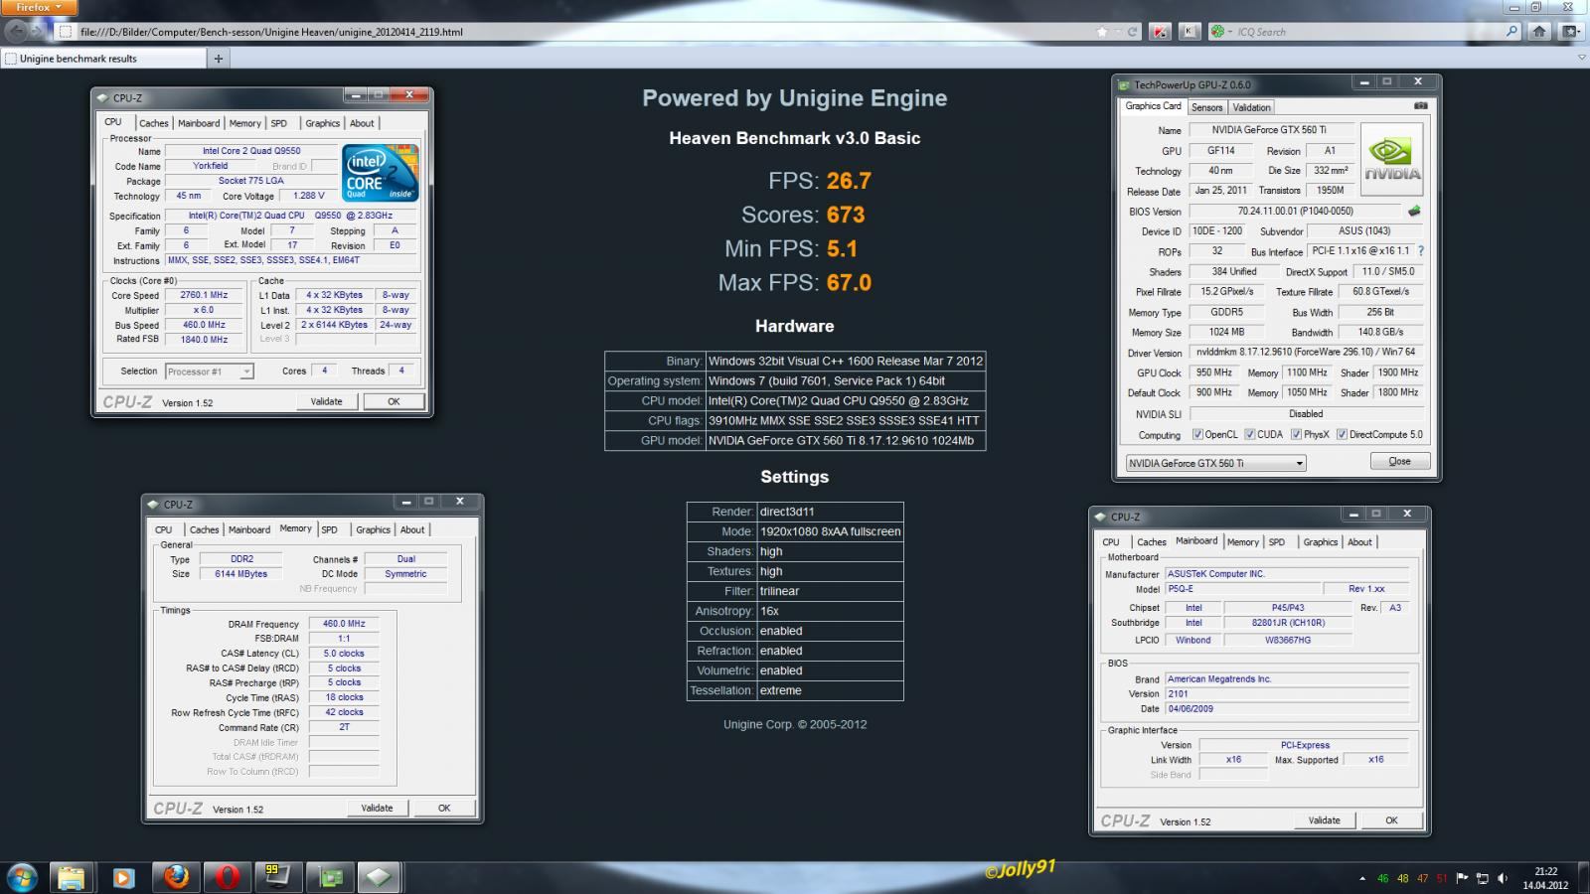This screenshot has height=894, width=1590.
Task: Click Validate in Mainboard CPU-Z window
Action: point(1324,820)
